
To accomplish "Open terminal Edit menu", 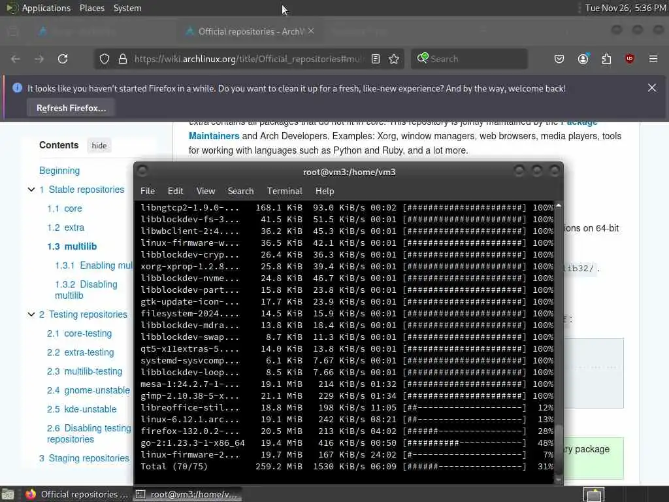I will click(175, 192).
